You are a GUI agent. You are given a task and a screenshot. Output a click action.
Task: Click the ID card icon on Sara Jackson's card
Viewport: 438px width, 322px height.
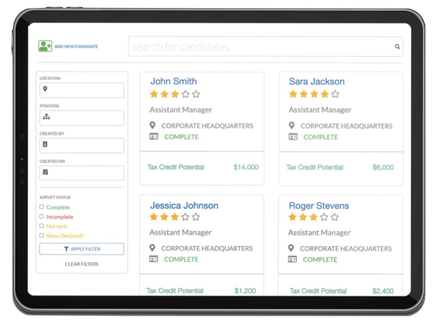(x=293, y=137)
